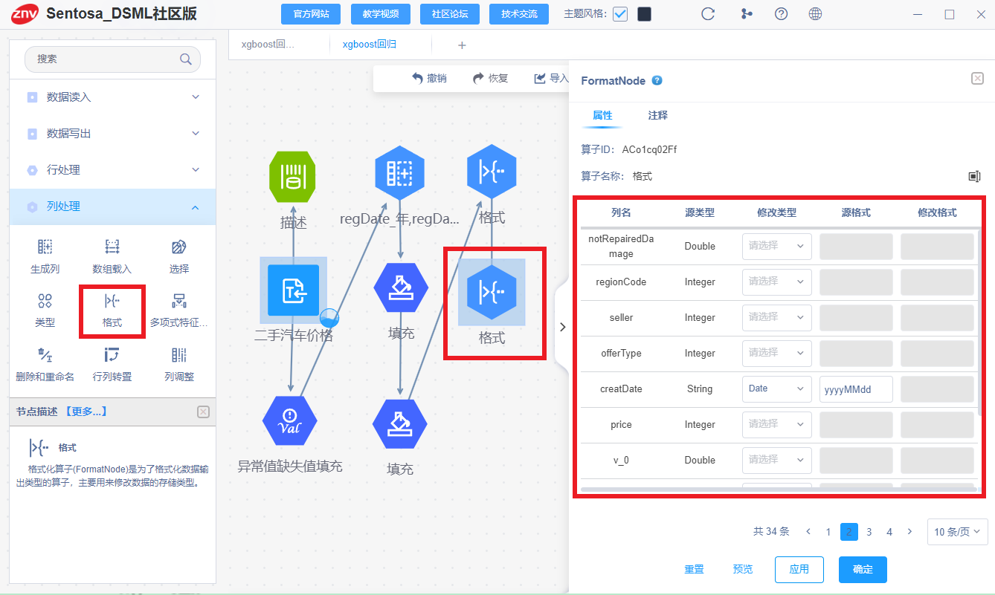Select the 删除和重命名 tool icon
Image resolution: width=995 pixels, height=595 pixels.
pyautogui.click(x=45, y=354)
